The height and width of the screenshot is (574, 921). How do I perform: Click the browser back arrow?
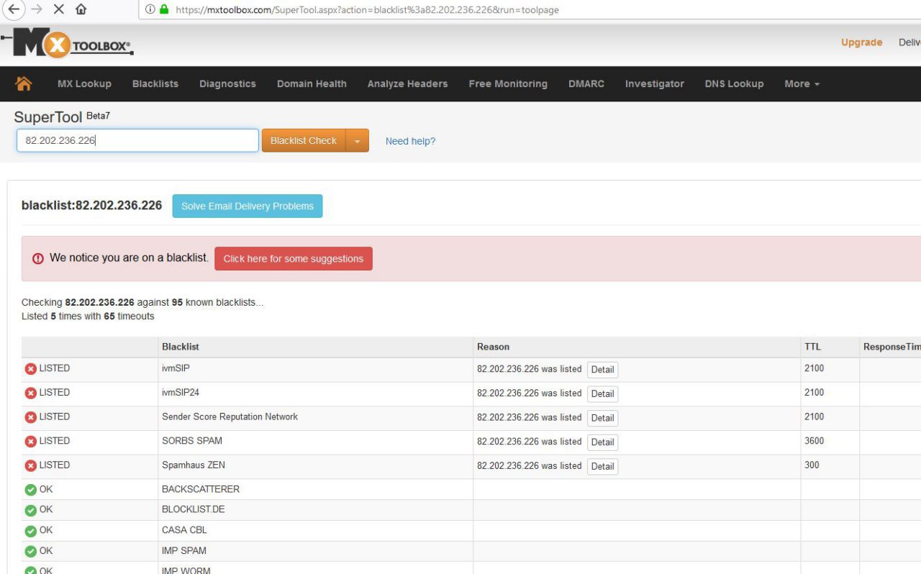tap(13, 10)
